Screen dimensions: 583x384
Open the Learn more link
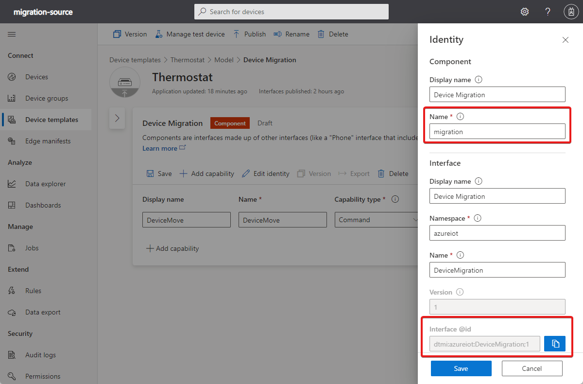pos(164,148)
